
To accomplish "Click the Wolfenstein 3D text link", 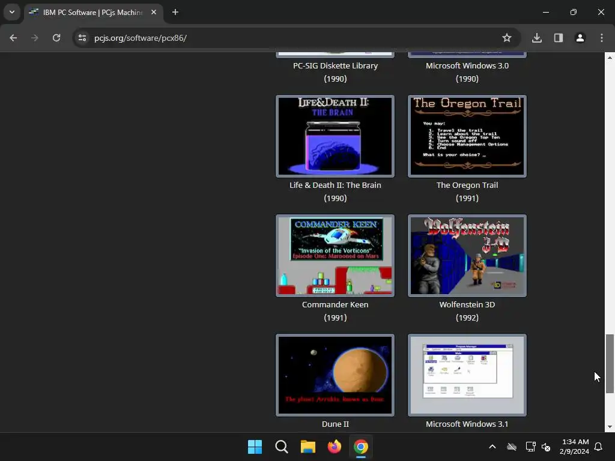I will [467, 304].
